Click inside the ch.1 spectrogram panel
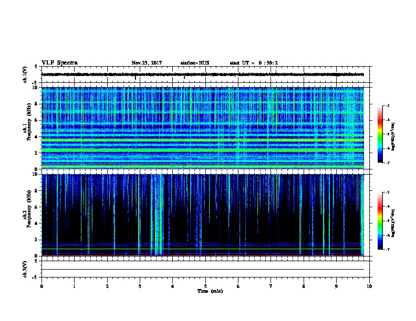The image size is (416, 321). coord(203,128)
